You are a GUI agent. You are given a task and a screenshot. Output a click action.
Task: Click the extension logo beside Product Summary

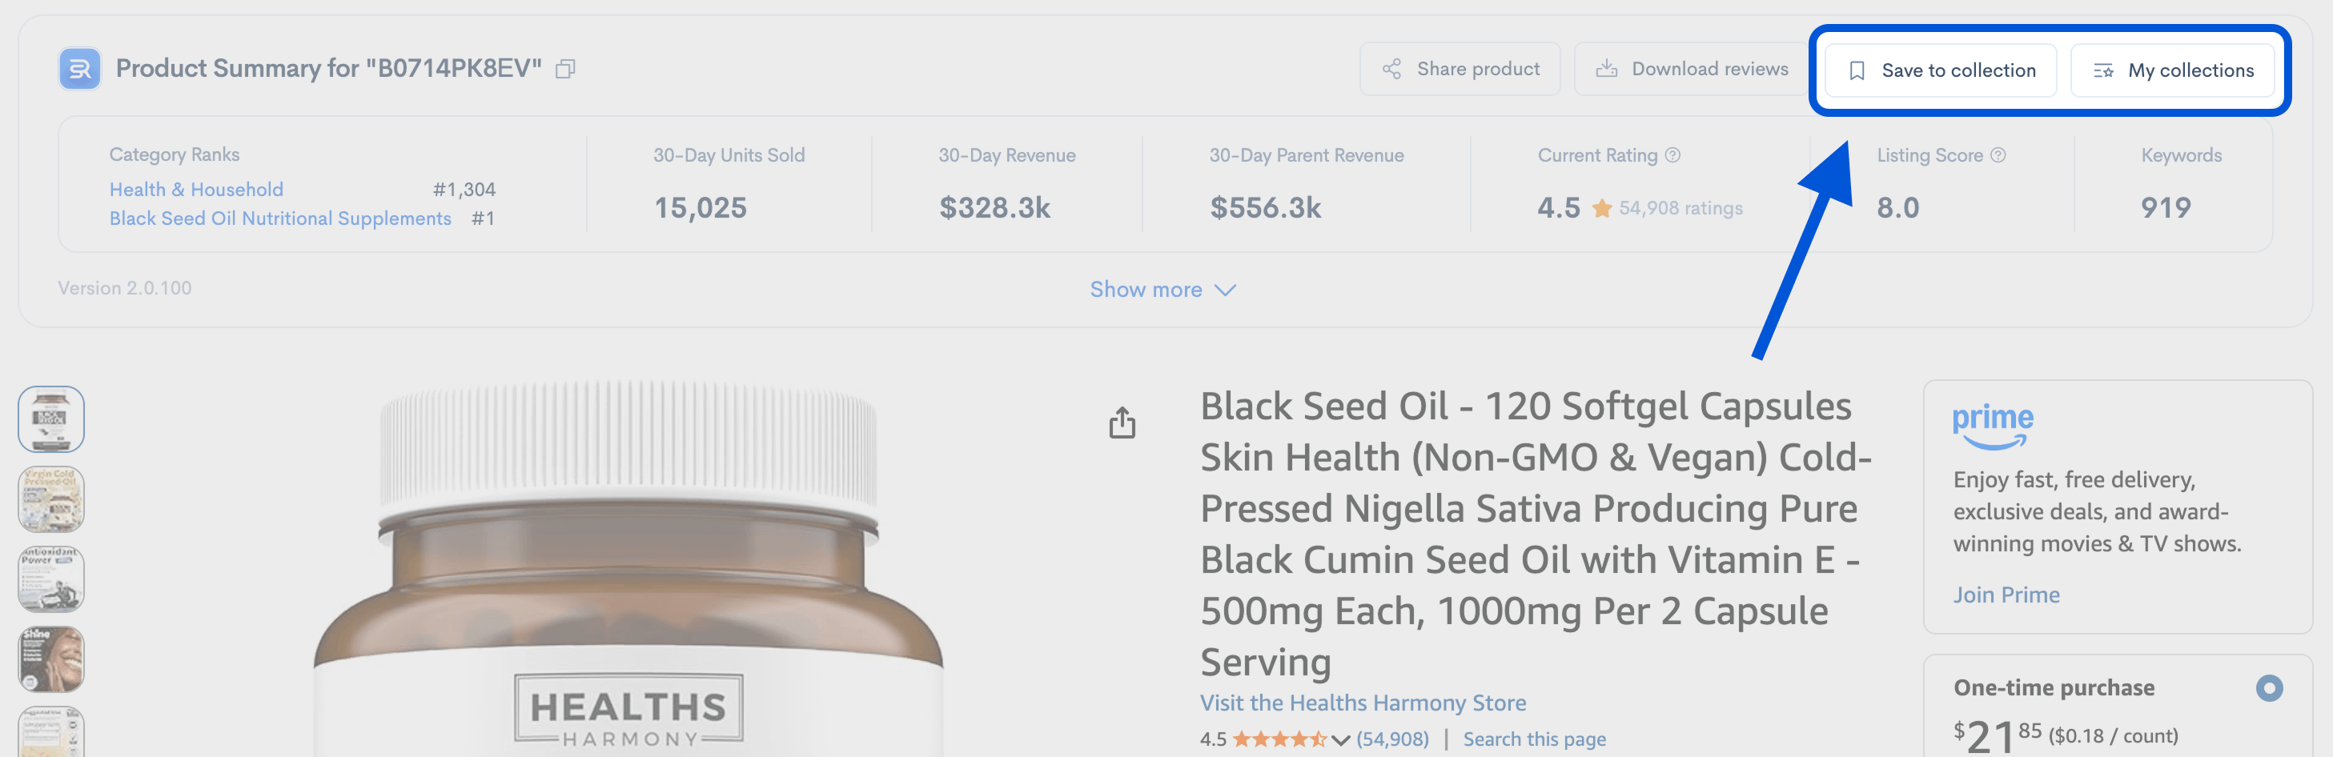[80, 69]
